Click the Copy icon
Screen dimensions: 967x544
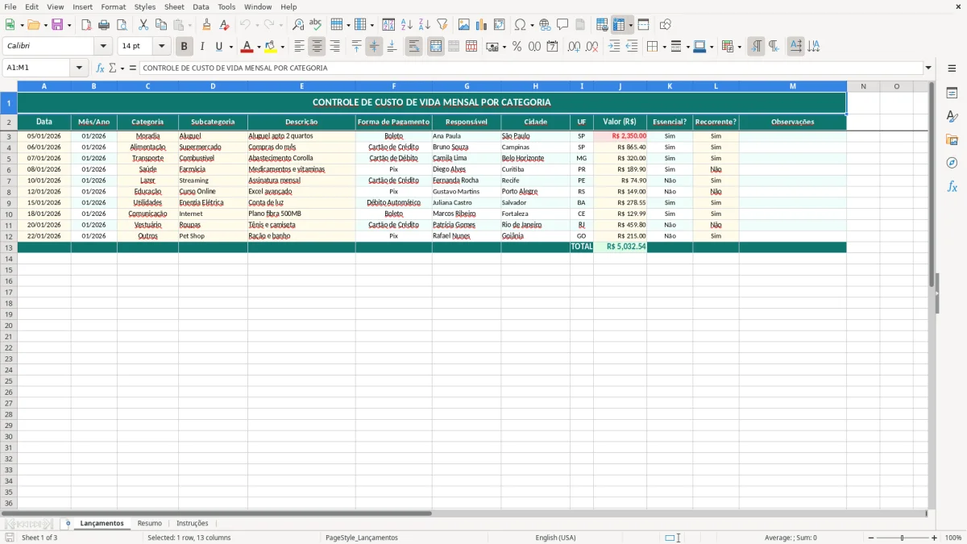click(161, 25)
